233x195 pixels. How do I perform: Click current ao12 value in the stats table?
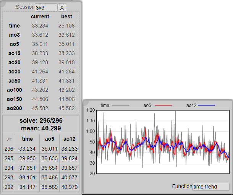[x=40, y=53]
